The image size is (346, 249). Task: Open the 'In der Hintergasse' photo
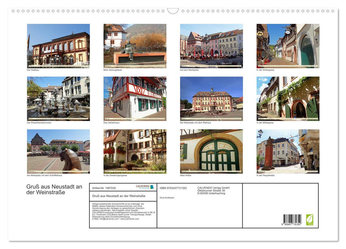[x=288, y=46]
